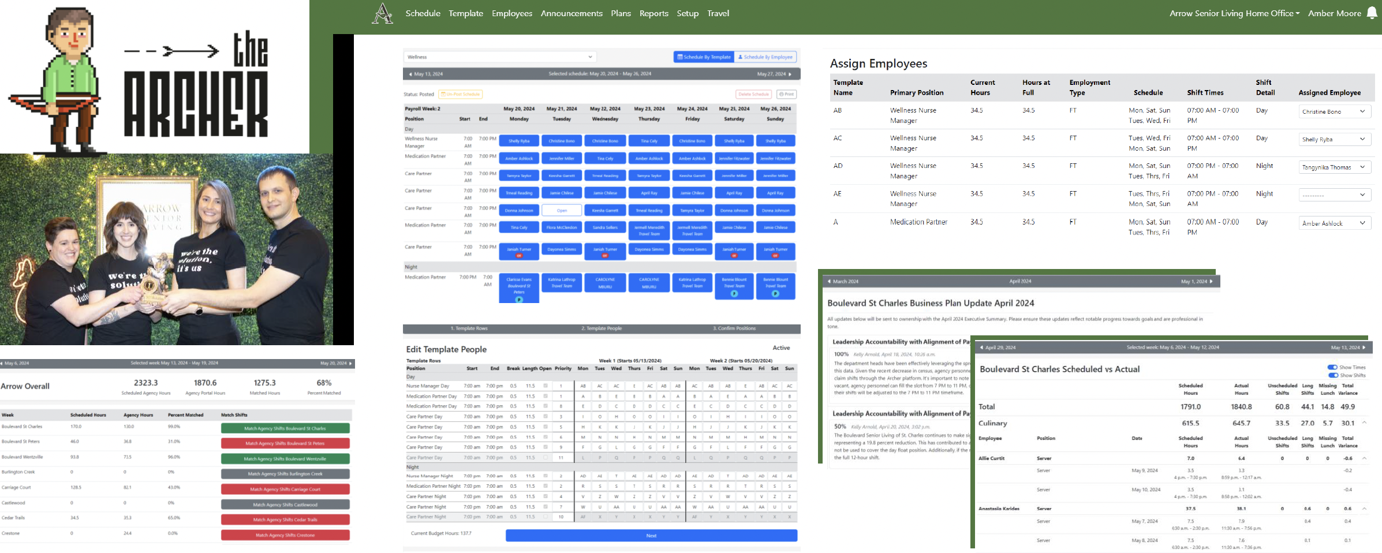Select the 1. Template Rows step tab
The image size is (1382, 553).
click(x=469, y=328)
